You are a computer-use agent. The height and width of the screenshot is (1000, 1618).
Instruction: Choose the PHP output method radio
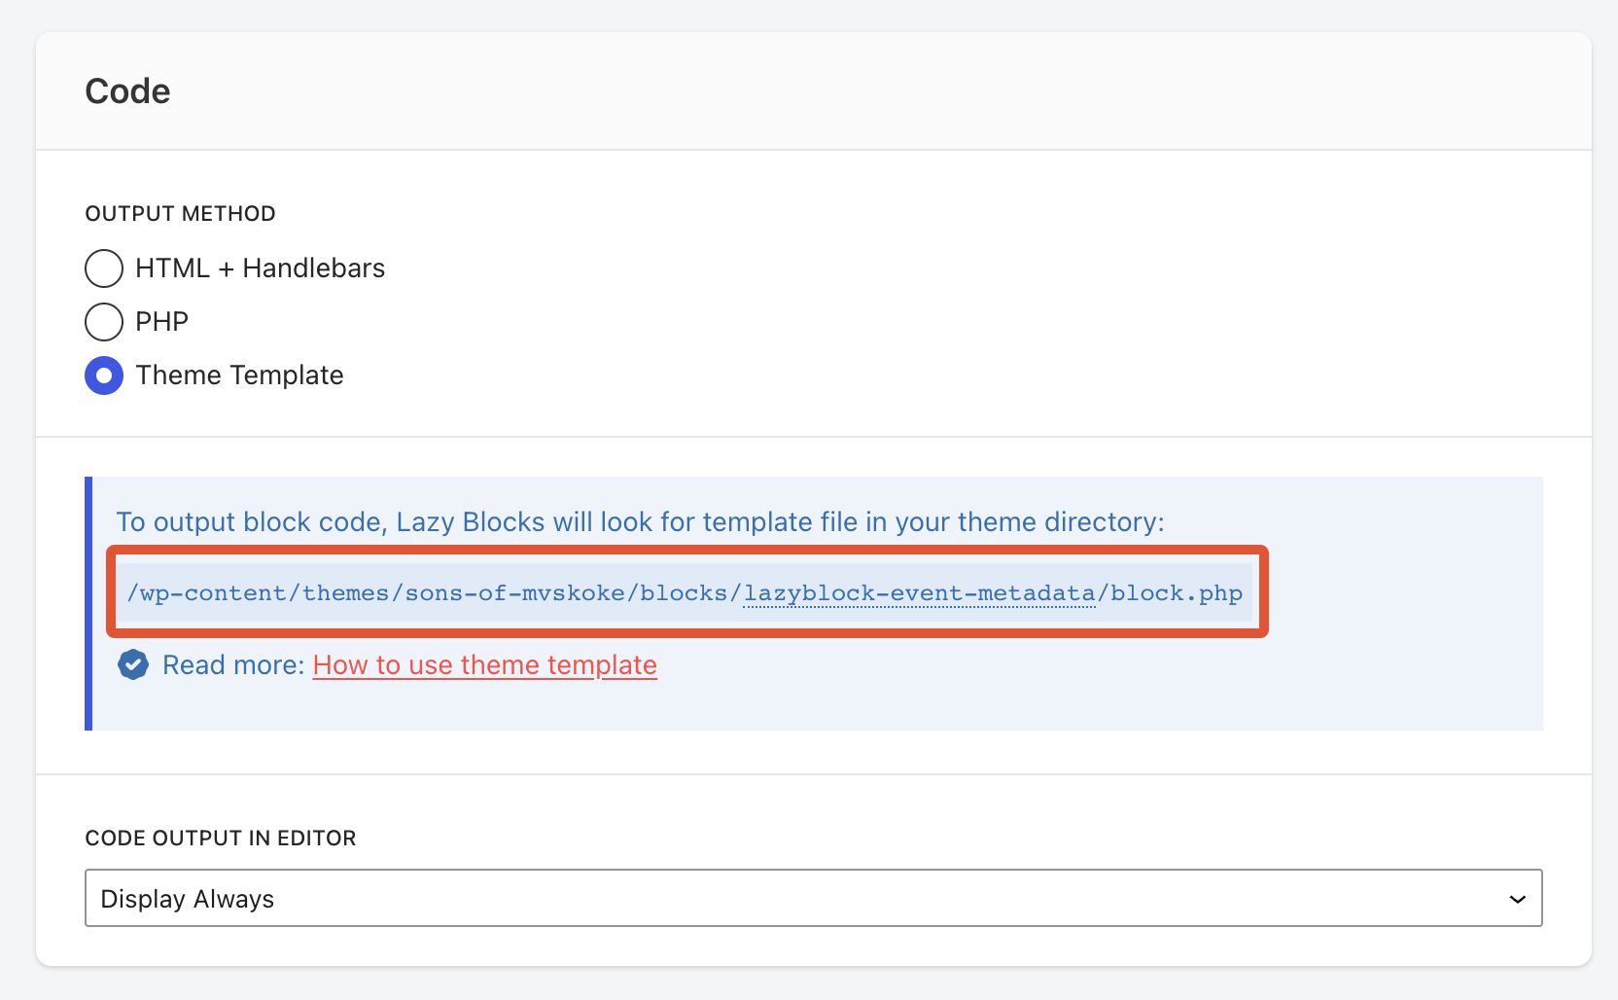104,322
